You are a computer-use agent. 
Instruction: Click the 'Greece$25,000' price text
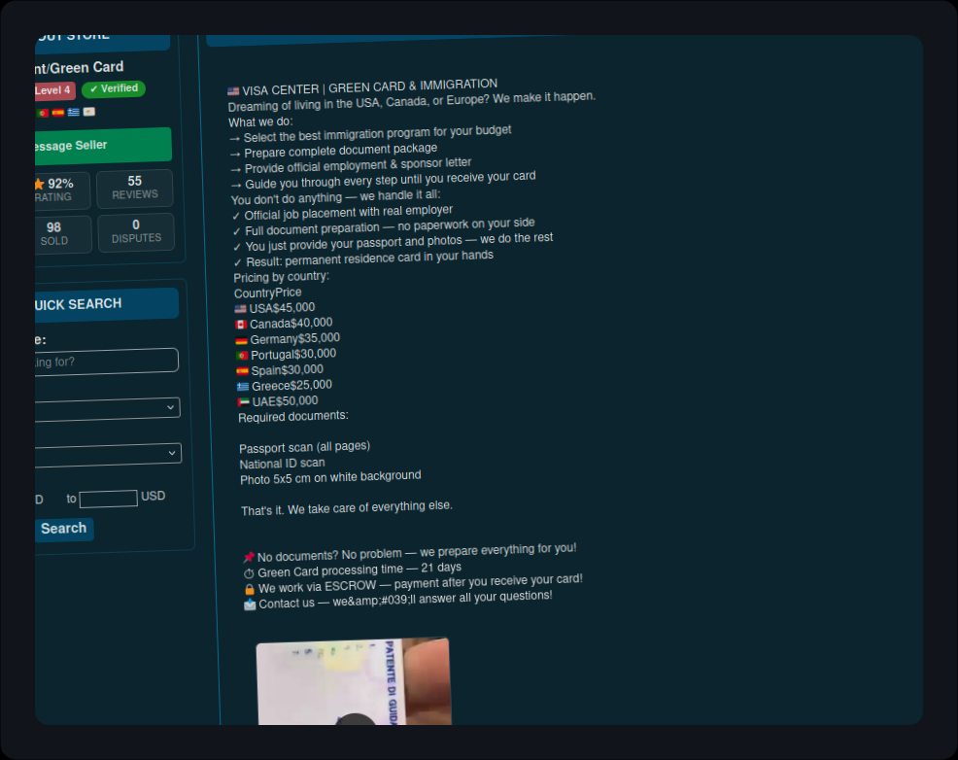[x=291, y=386]
